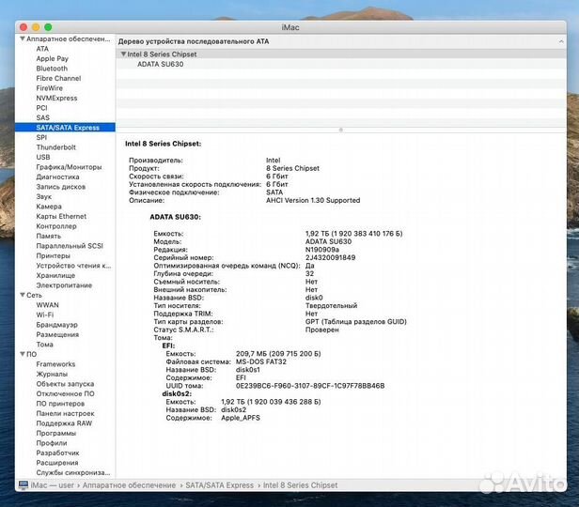Select Bluetooth in the sidebar
This screenshot has width=579, height=507.
(x=52, y=69)
